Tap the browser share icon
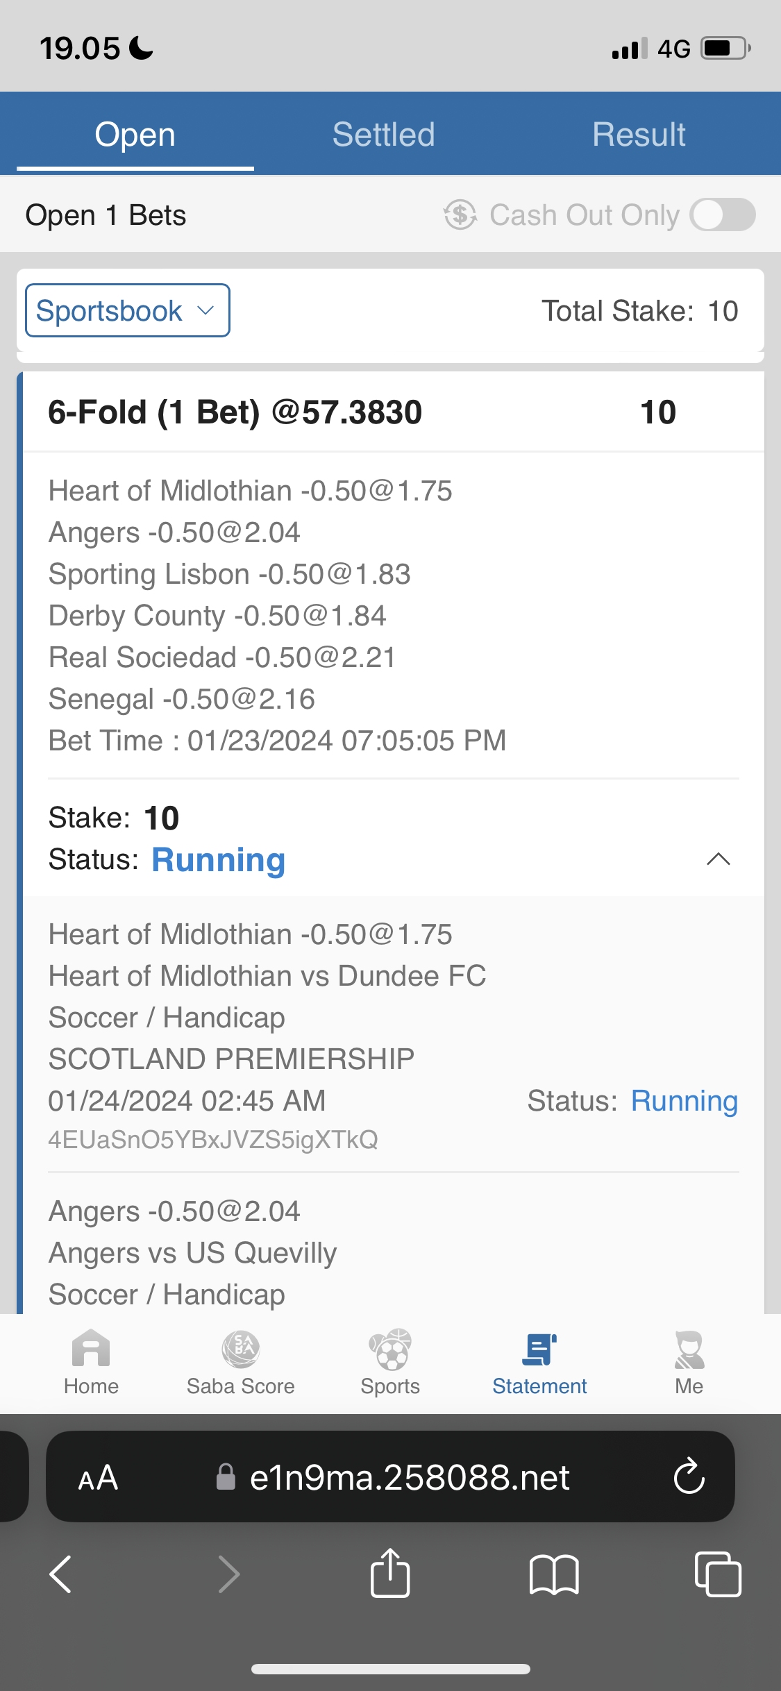781x1691 pixels. pos(390,1574)
